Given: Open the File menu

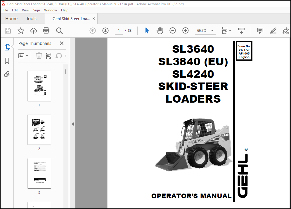Looking at the screenshot, I should tap(5, 10).
